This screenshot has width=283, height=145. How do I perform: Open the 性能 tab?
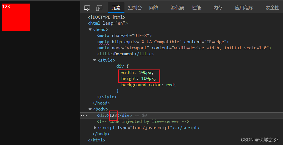point(196,8)
